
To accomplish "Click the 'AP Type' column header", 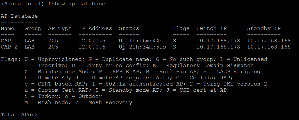I will coord(60,29).
